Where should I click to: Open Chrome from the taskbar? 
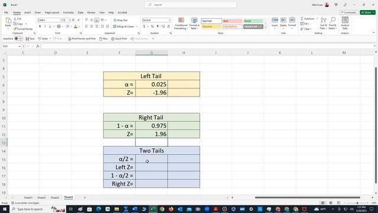tap(162, 209)
